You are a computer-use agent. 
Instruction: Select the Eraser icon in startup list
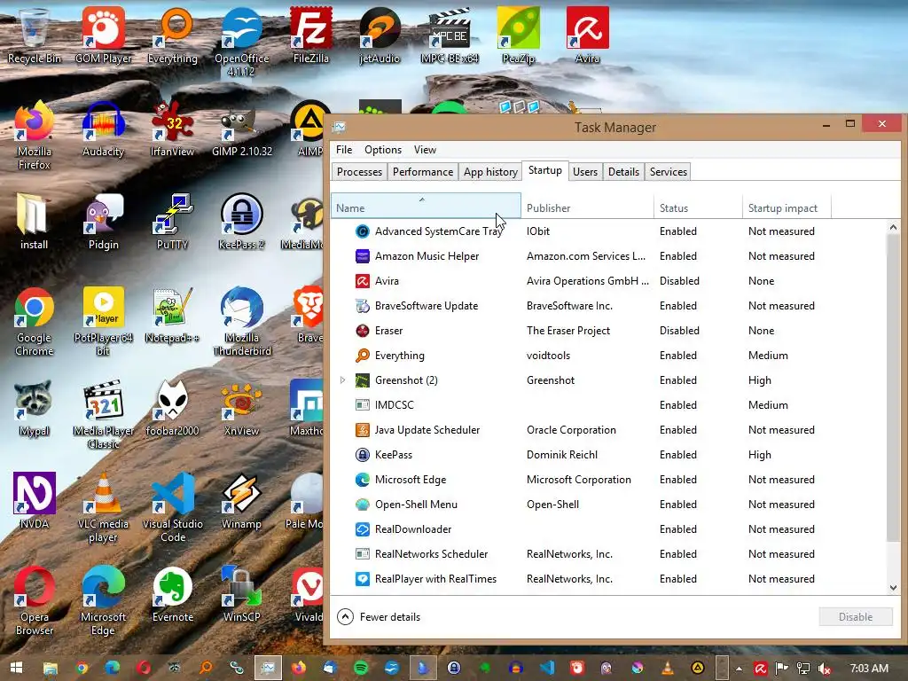click(363, 331)
